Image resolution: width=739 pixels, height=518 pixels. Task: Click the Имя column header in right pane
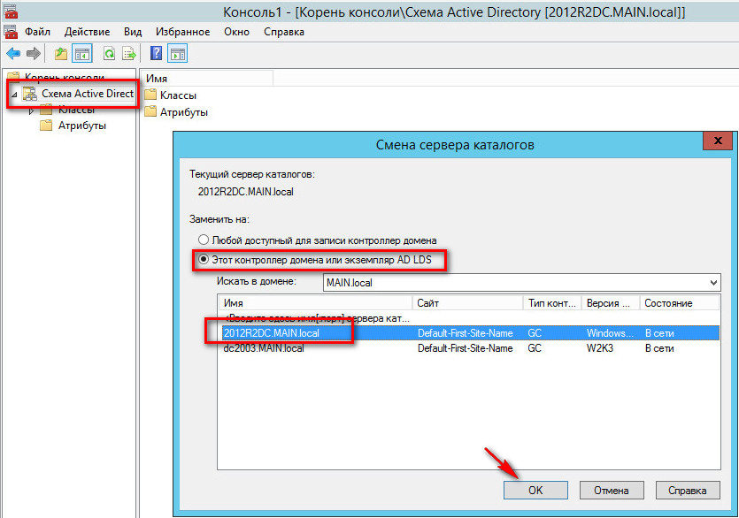(207, 78)
